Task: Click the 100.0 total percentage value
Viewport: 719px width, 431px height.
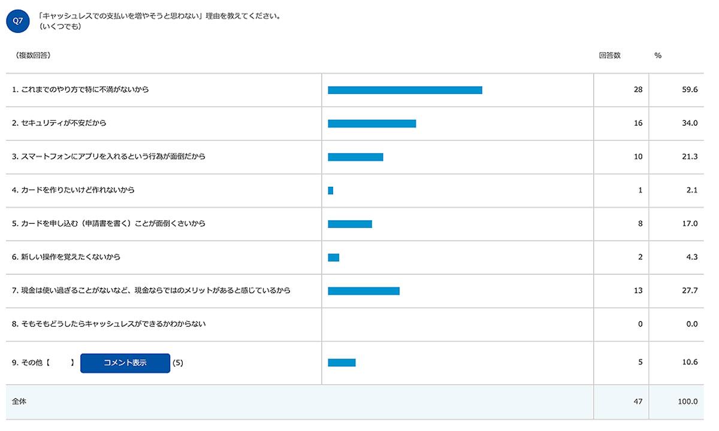Action: coord(687,402)
